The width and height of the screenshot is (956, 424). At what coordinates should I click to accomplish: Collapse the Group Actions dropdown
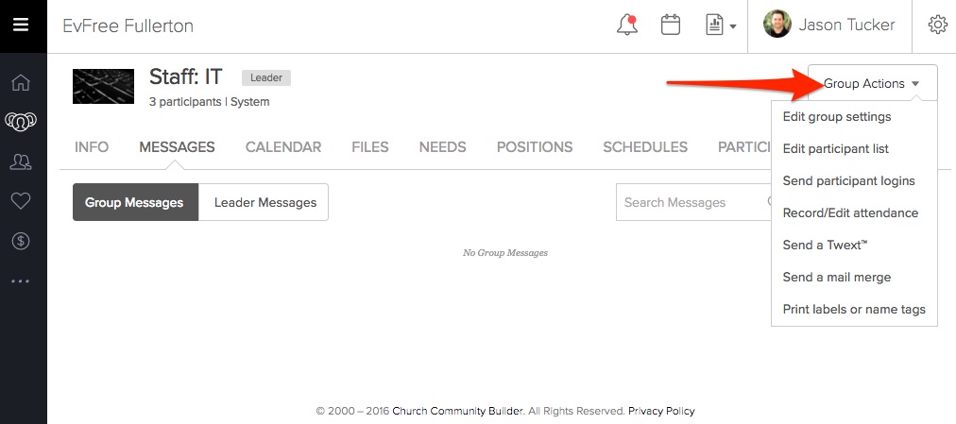point(872,83)
